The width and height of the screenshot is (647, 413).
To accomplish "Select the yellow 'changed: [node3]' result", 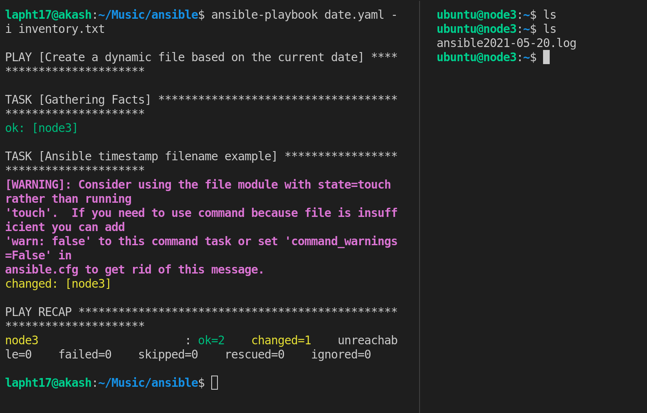I will point(58,284).
